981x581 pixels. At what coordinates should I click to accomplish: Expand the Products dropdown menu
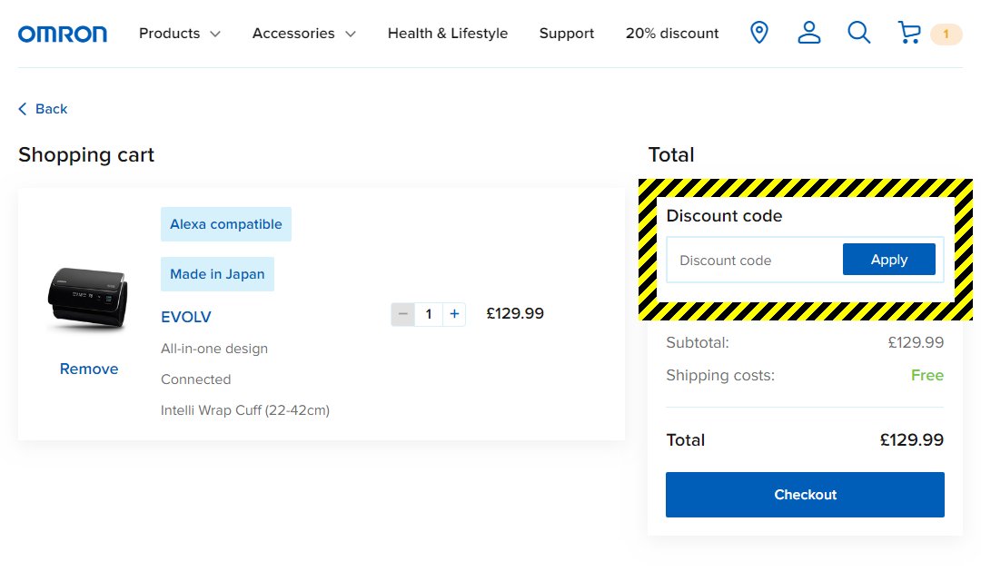(x=179, y=34)
